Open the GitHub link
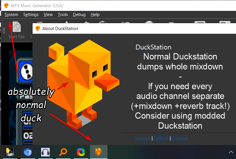The height and width of the screenshot is (159, 236). [161, 138]
